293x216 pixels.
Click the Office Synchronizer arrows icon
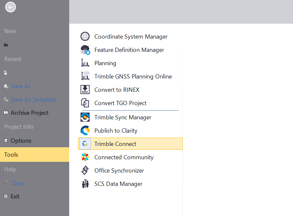[85, 171]
